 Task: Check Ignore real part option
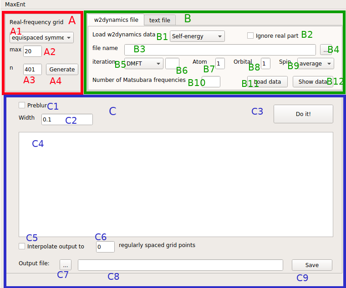[x=250, y=35]
